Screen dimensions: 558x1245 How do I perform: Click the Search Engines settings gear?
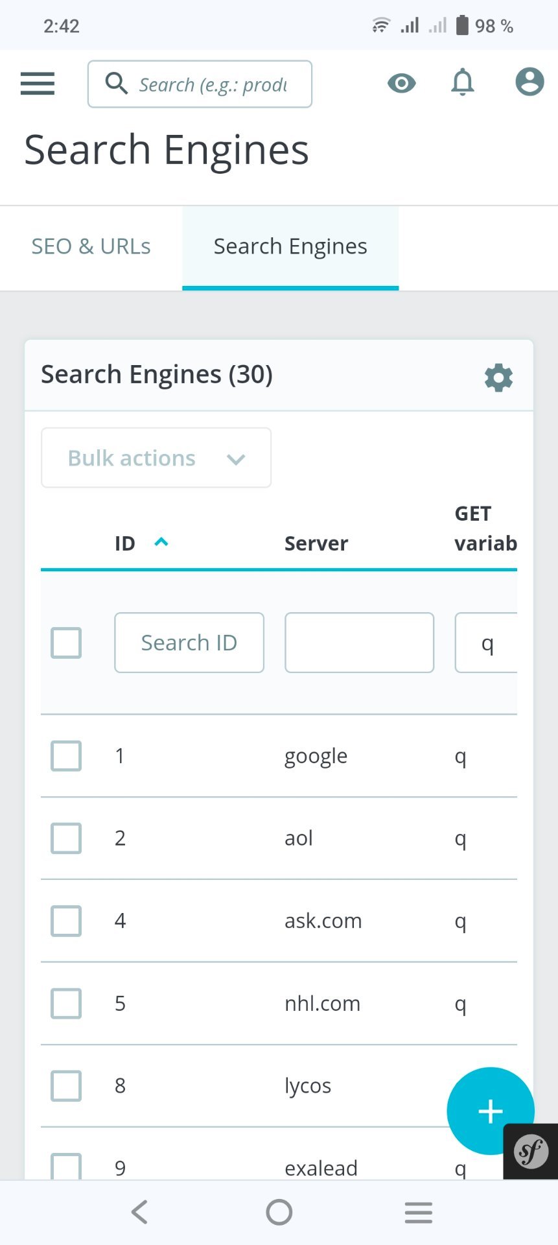pos(498,377)
